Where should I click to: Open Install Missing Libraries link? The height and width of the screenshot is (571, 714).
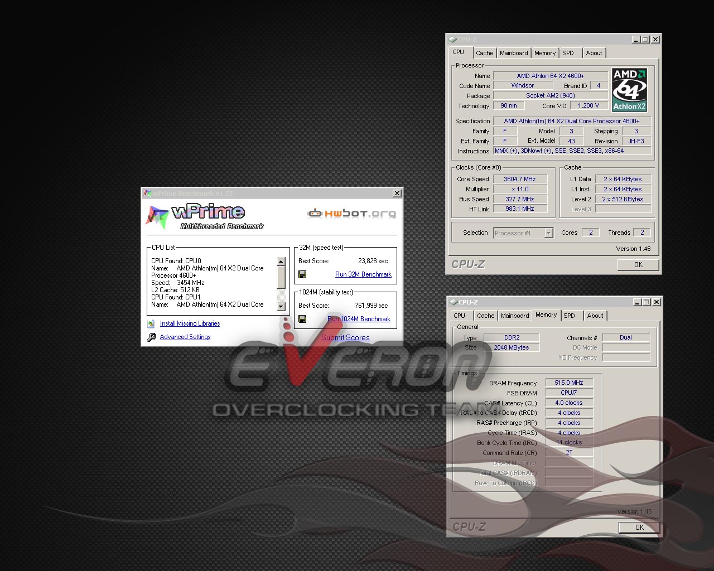tap(190, 323)
